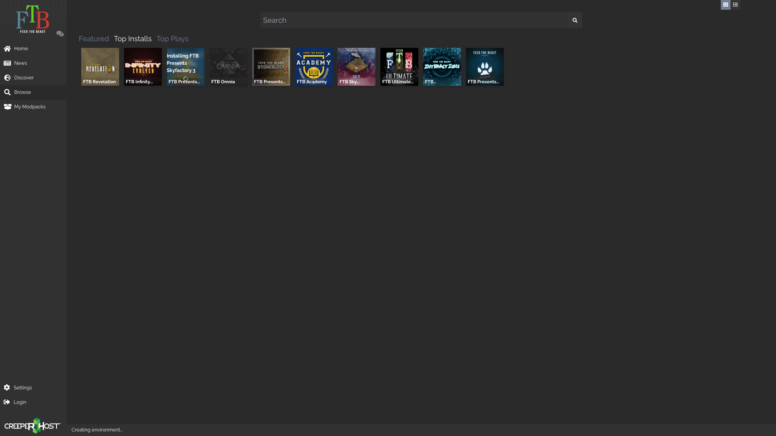
Task: Open FTB Academy modpack tile
Action: pyautogui.click(x=314, y=67)
